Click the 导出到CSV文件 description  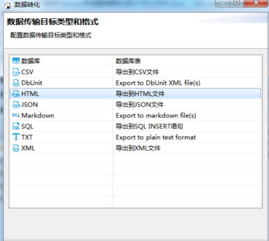(137, 72)
